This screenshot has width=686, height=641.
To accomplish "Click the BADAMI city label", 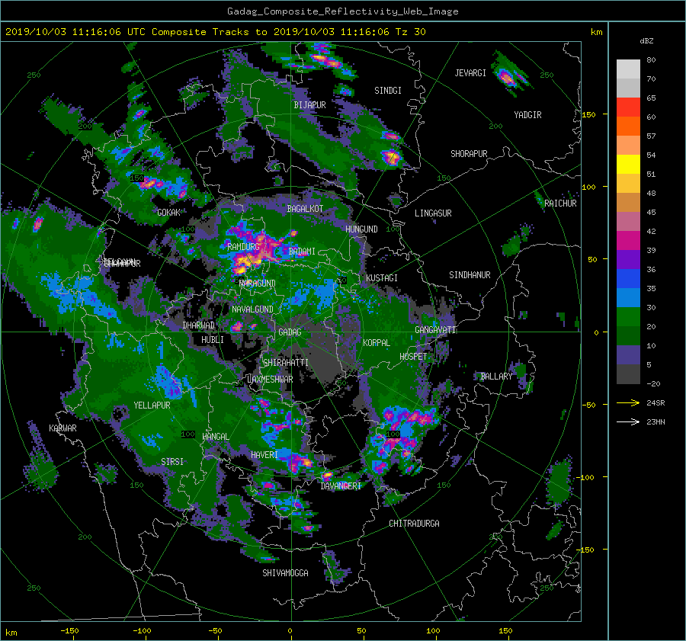I will point(302,252).
